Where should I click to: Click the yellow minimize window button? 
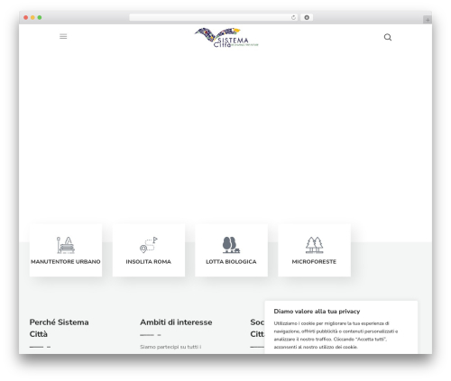(32, 17)
